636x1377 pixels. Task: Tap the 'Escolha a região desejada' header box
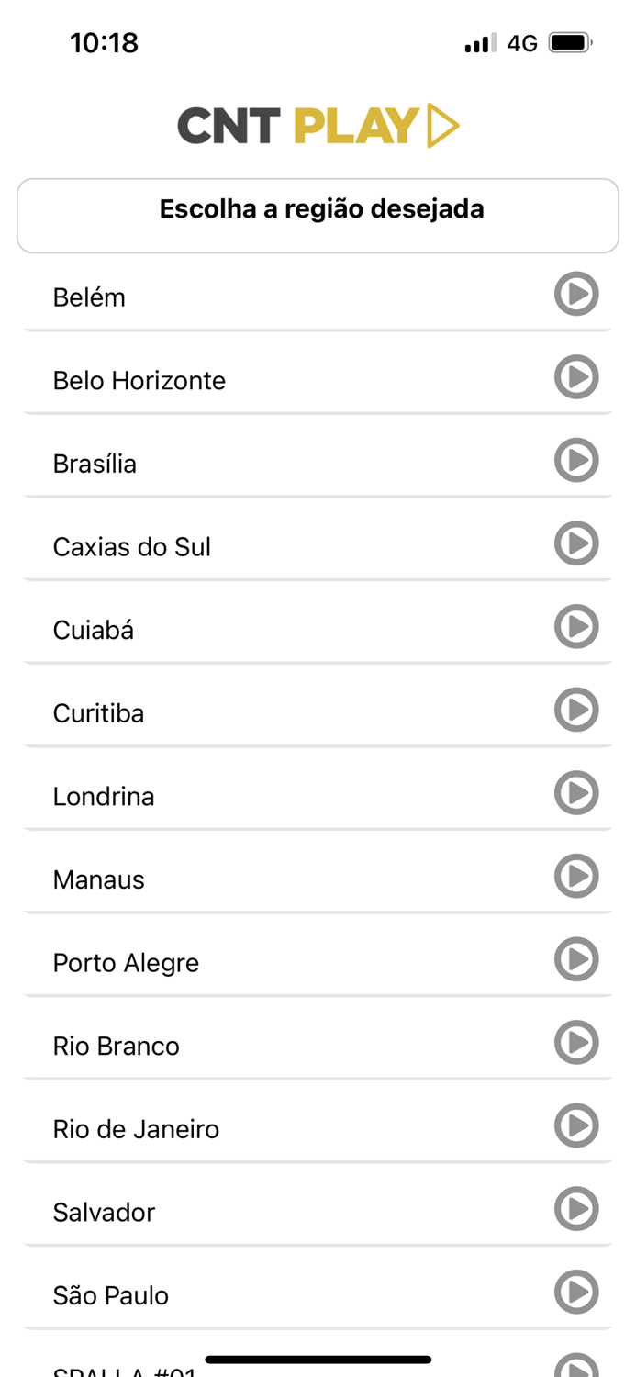point(318,215)
